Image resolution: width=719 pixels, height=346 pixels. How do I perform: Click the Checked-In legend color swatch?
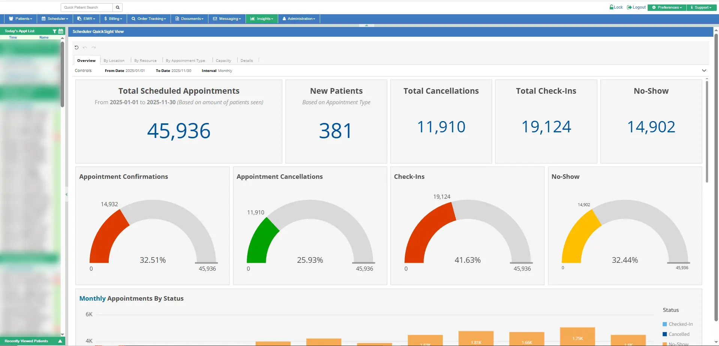(664, 324)
